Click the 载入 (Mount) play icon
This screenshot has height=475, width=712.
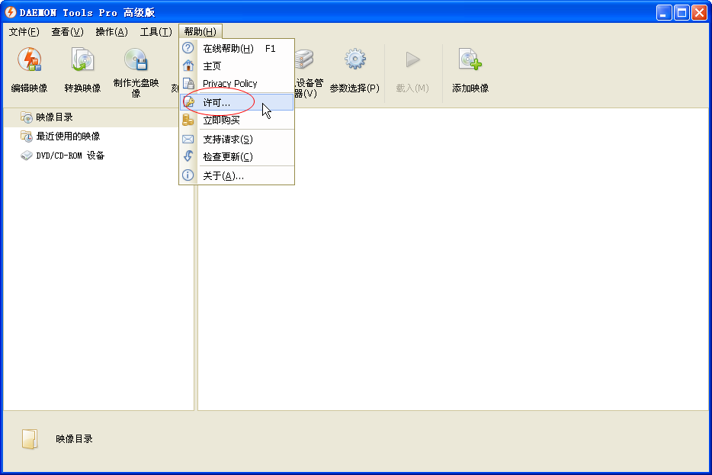tap(412, 61)
